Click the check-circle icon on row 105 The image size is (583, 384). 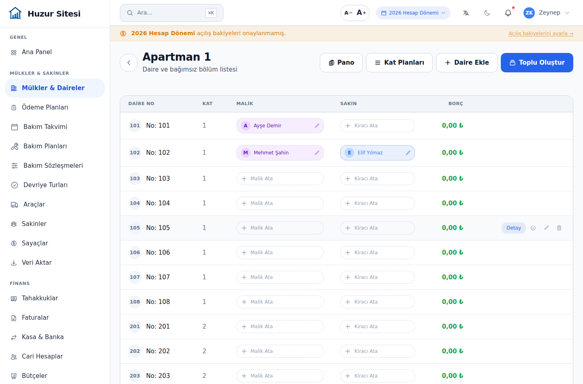point(533,228)
